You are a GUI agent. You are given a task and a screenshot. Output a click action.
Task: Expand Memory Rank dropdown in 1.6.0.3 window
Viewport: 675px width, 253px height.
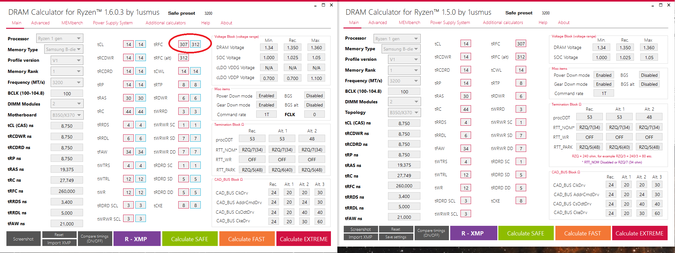pyautogui.click(x=67, y=71)
